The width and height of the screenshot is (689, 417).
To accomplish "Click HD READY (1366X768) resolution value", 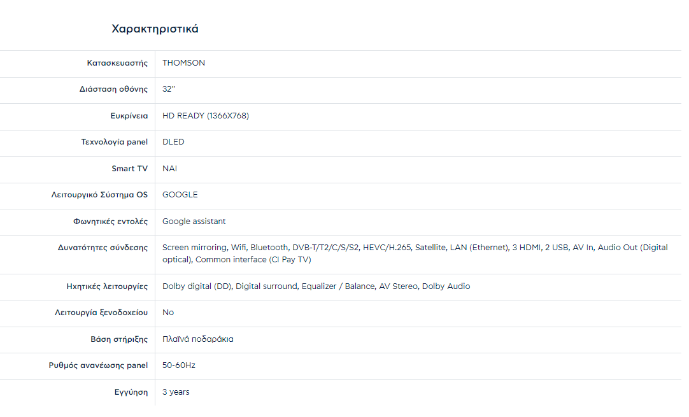I will coord(205,116).
